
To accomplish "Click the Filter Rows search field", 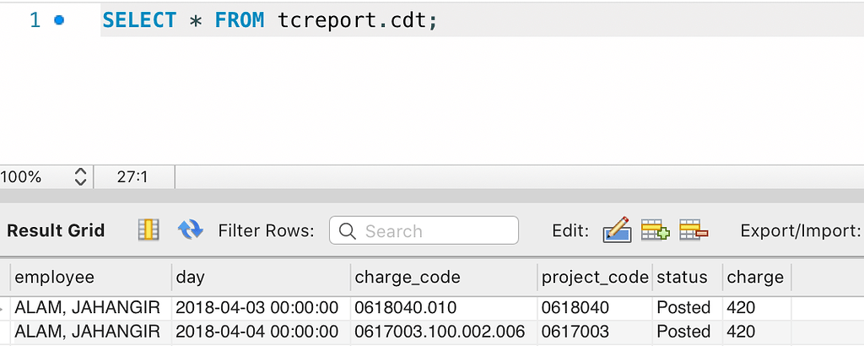I will [x=424, y=230].
